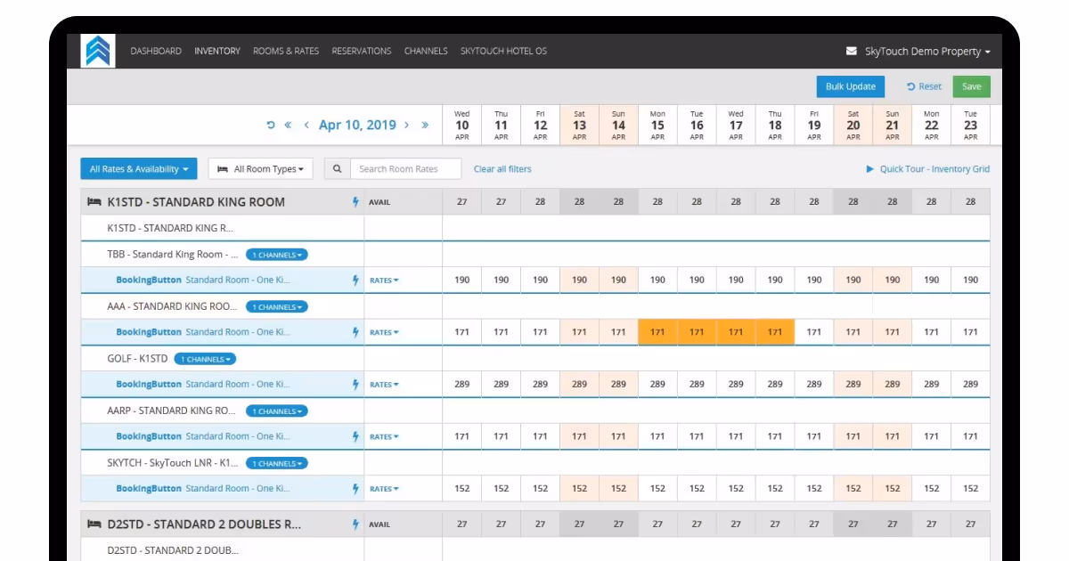Image resolution: width=1069 pixels, height=561 pixels.
Task: Click lightning bolt on AARP BookingButton row
Action: point(355,436)
